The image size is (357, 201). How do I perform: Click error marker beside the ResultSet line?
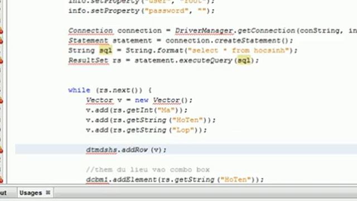(x=1, y=61)
